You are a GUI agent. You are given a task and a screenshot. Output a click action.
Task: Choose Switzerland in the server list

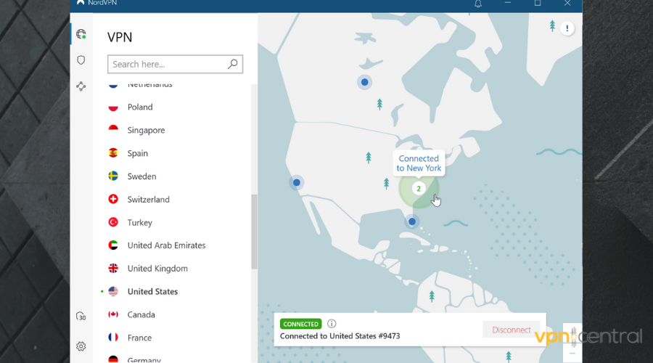point(148,199)
